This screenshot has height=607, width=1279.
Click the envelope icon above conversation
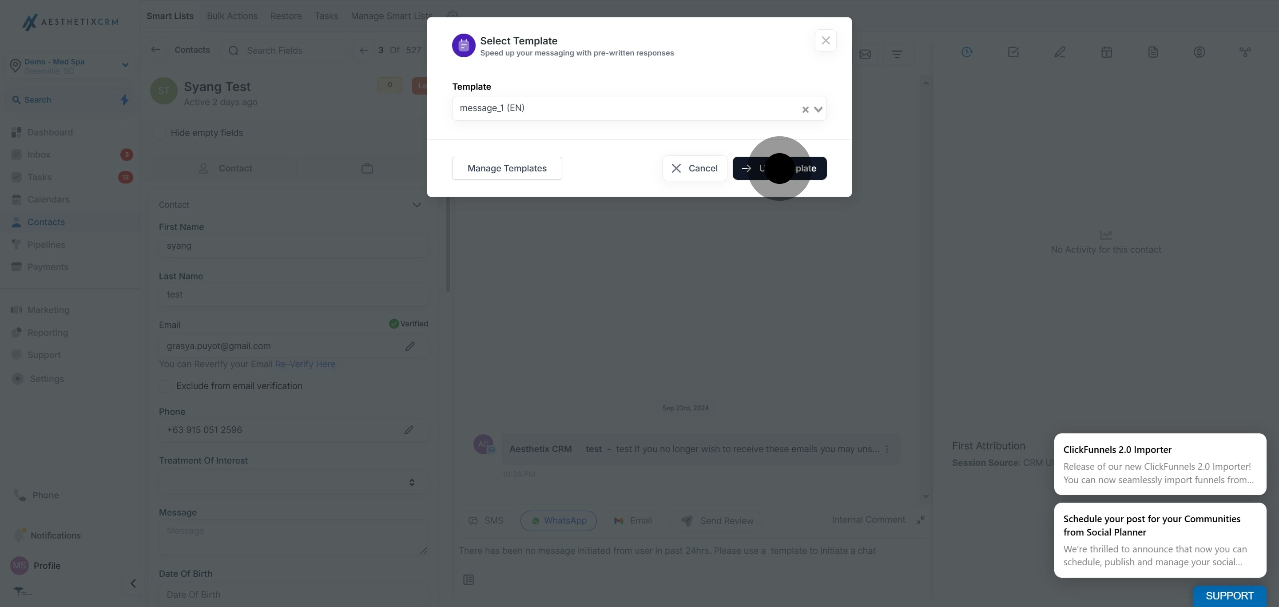(865, 54)
